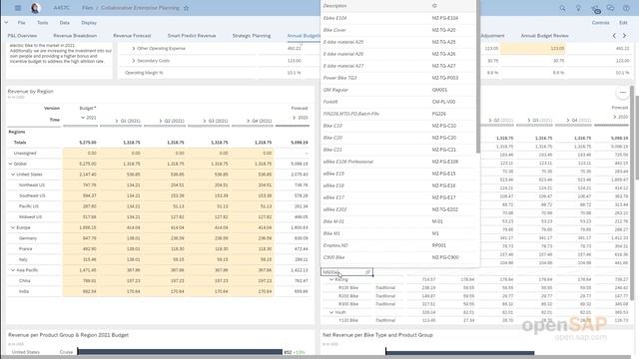639x359 pixels.
Task: Go to next page tabs with right arrow
Action: tap(624, 36)
